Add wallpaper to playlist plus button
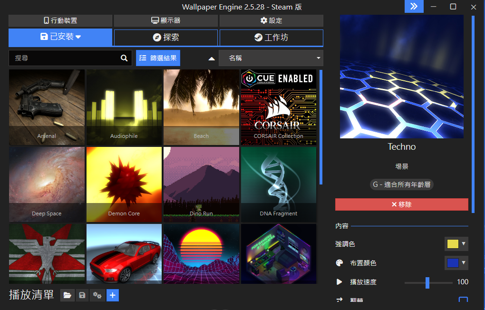 (113, 295)
